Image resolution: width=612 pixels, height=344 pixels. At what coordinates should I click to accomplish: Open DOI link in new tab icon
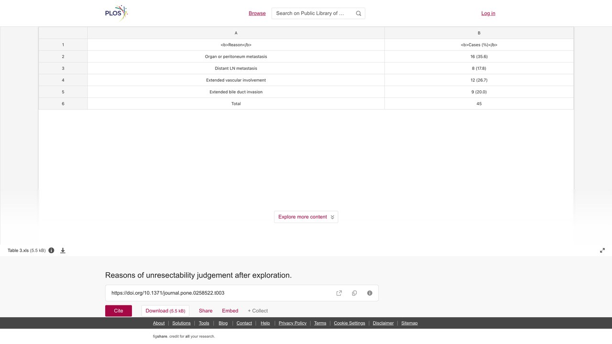[x=339, y=293]
